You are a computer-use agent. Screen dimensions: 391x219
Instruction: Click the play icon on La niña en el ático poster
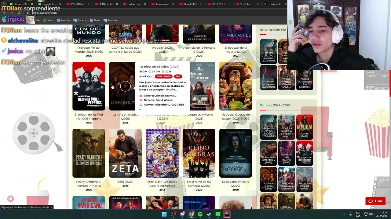tap(125, 86)
